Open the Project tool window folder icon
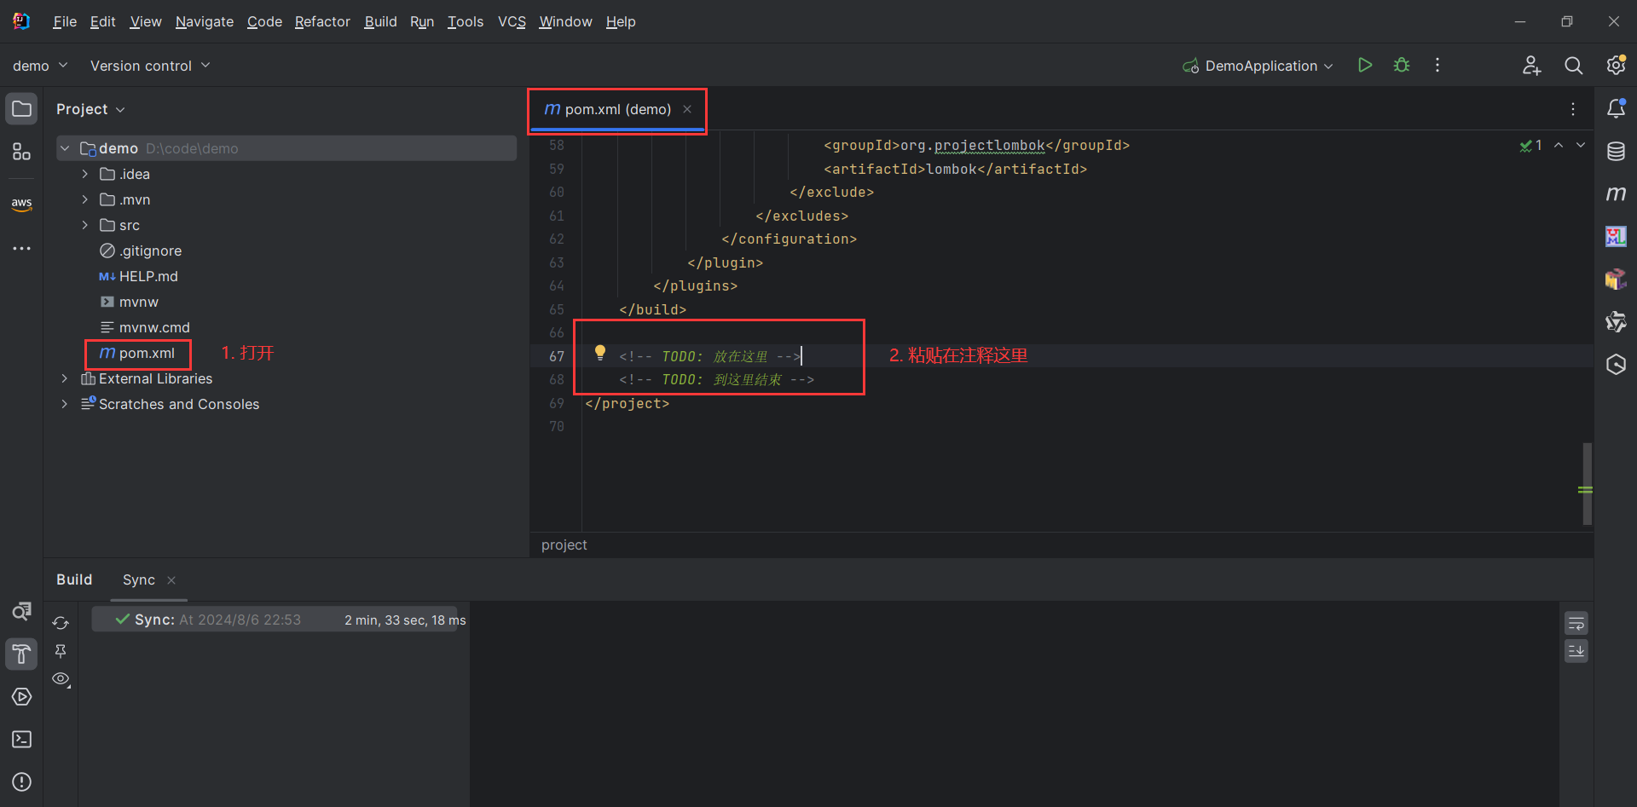The width and height of the screenshot is (1637, 807). [22, 109]
